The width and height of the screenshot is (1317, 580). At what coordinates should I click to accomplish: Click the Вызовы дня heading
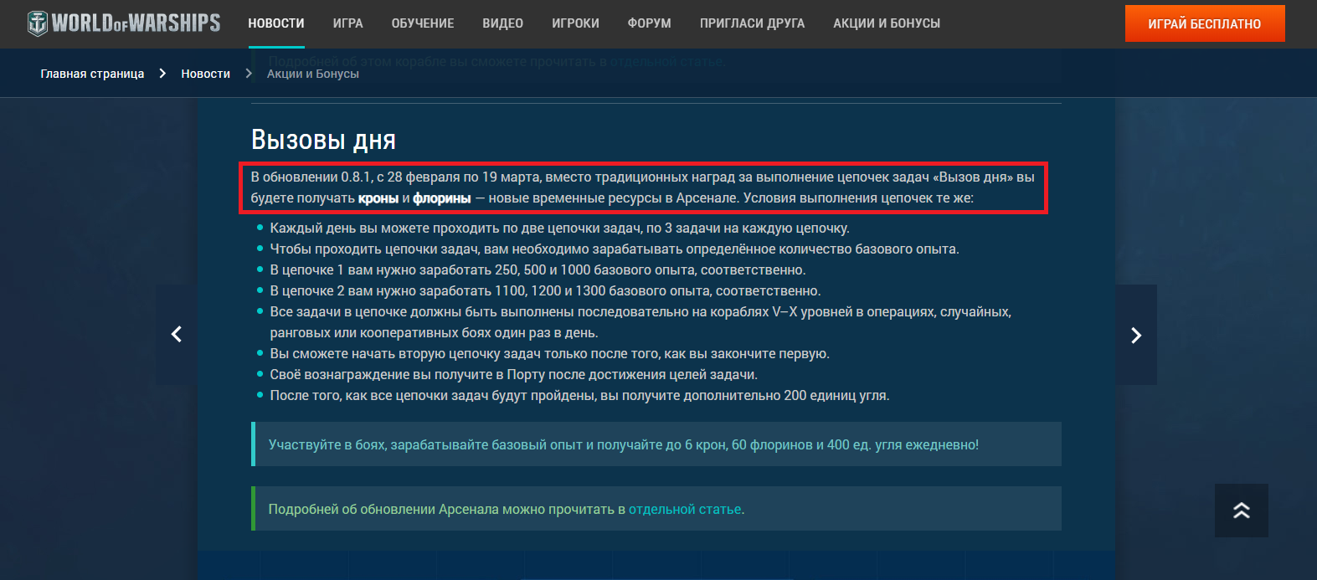point(323,140)
